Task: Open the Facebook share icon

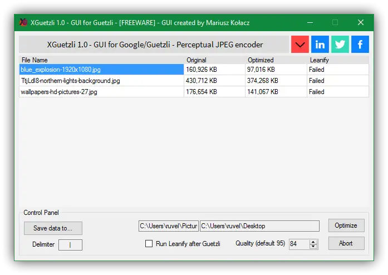Action: point(360,45)
